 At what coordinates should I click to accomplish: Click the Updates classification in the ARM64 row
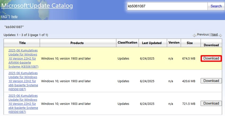point(123,59)
